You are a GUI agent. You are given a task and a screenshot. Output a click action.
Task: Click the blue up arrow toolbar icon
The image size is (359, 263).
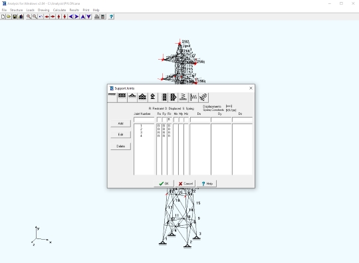tap(82, 17)
